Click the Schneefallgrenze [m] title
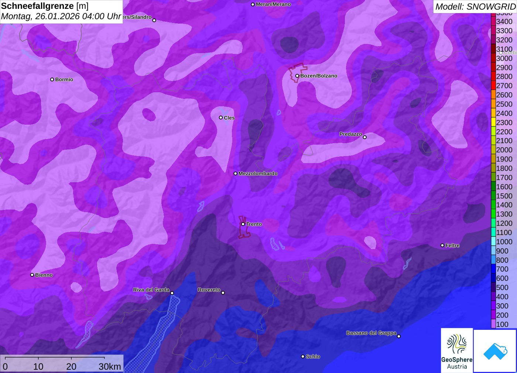This screenshot has width=517, height=373. pyautogui.click(x=45, y=6)
